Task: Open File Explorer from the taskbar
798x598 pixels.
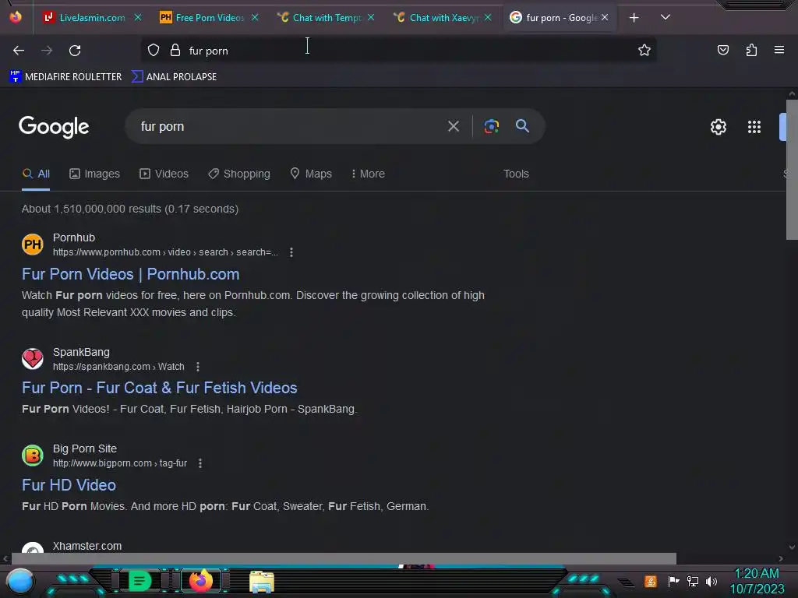Action: click(x=262, y=581)
